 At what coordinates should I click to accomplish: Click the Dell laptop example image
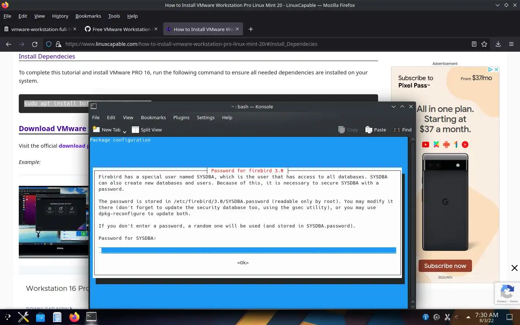pos(53,222)
